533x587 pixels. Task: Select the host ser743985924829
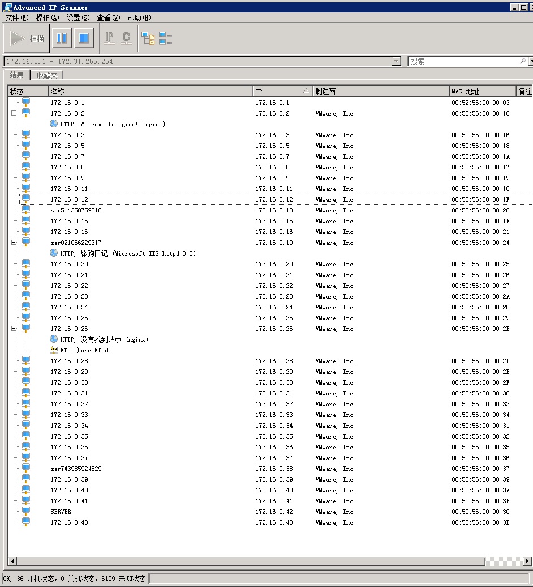coord(76,469)
